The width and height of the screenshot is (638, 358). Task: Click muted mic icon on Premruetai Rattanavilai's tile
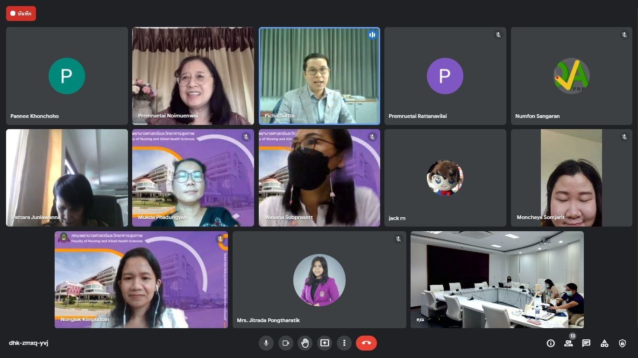[498, 35]
